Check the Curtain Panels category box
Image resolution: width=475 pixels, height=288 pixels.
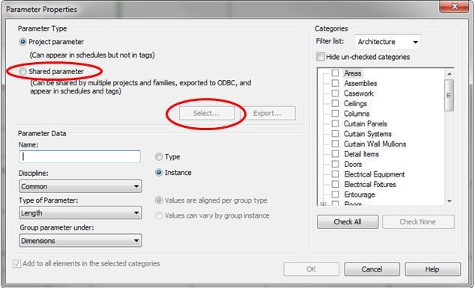coord(335,123)
